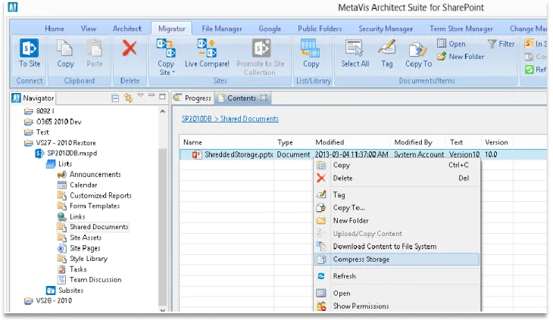
Task: Open the Navigator view menu triangle
Action: point(140,95)
